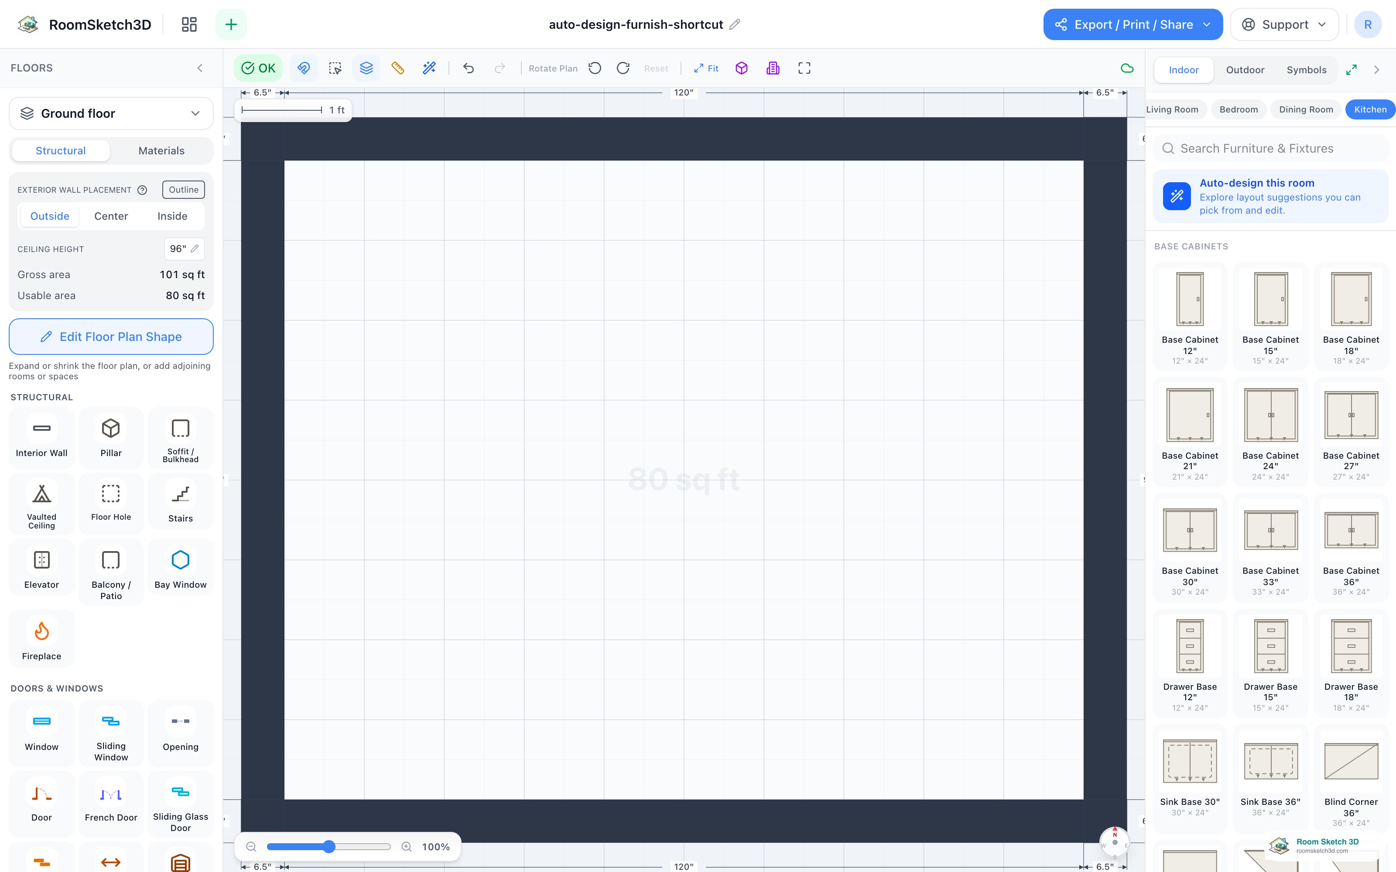This screenshot has height=872, width=1396.
Task: Expand the furniture panel to full width
Action: click(x=1352, y=70)
